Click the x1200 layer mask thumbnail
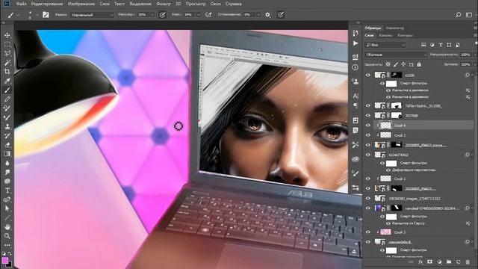 (x=397, y=75)
